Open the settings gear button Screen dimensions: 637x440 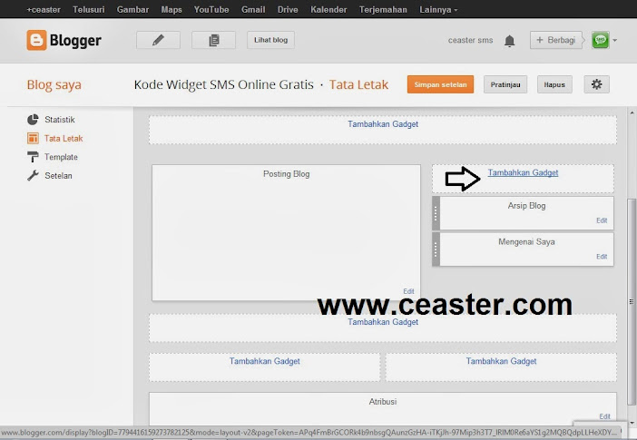click(596, 84)
